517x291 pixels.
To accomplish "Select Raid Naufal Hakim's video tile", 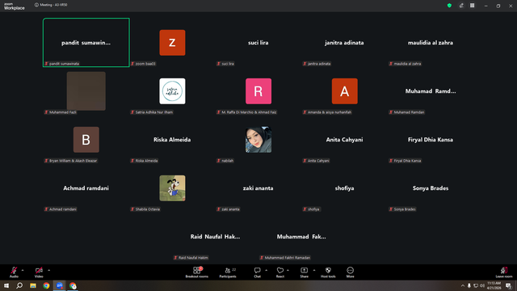I will coord(215,237).
